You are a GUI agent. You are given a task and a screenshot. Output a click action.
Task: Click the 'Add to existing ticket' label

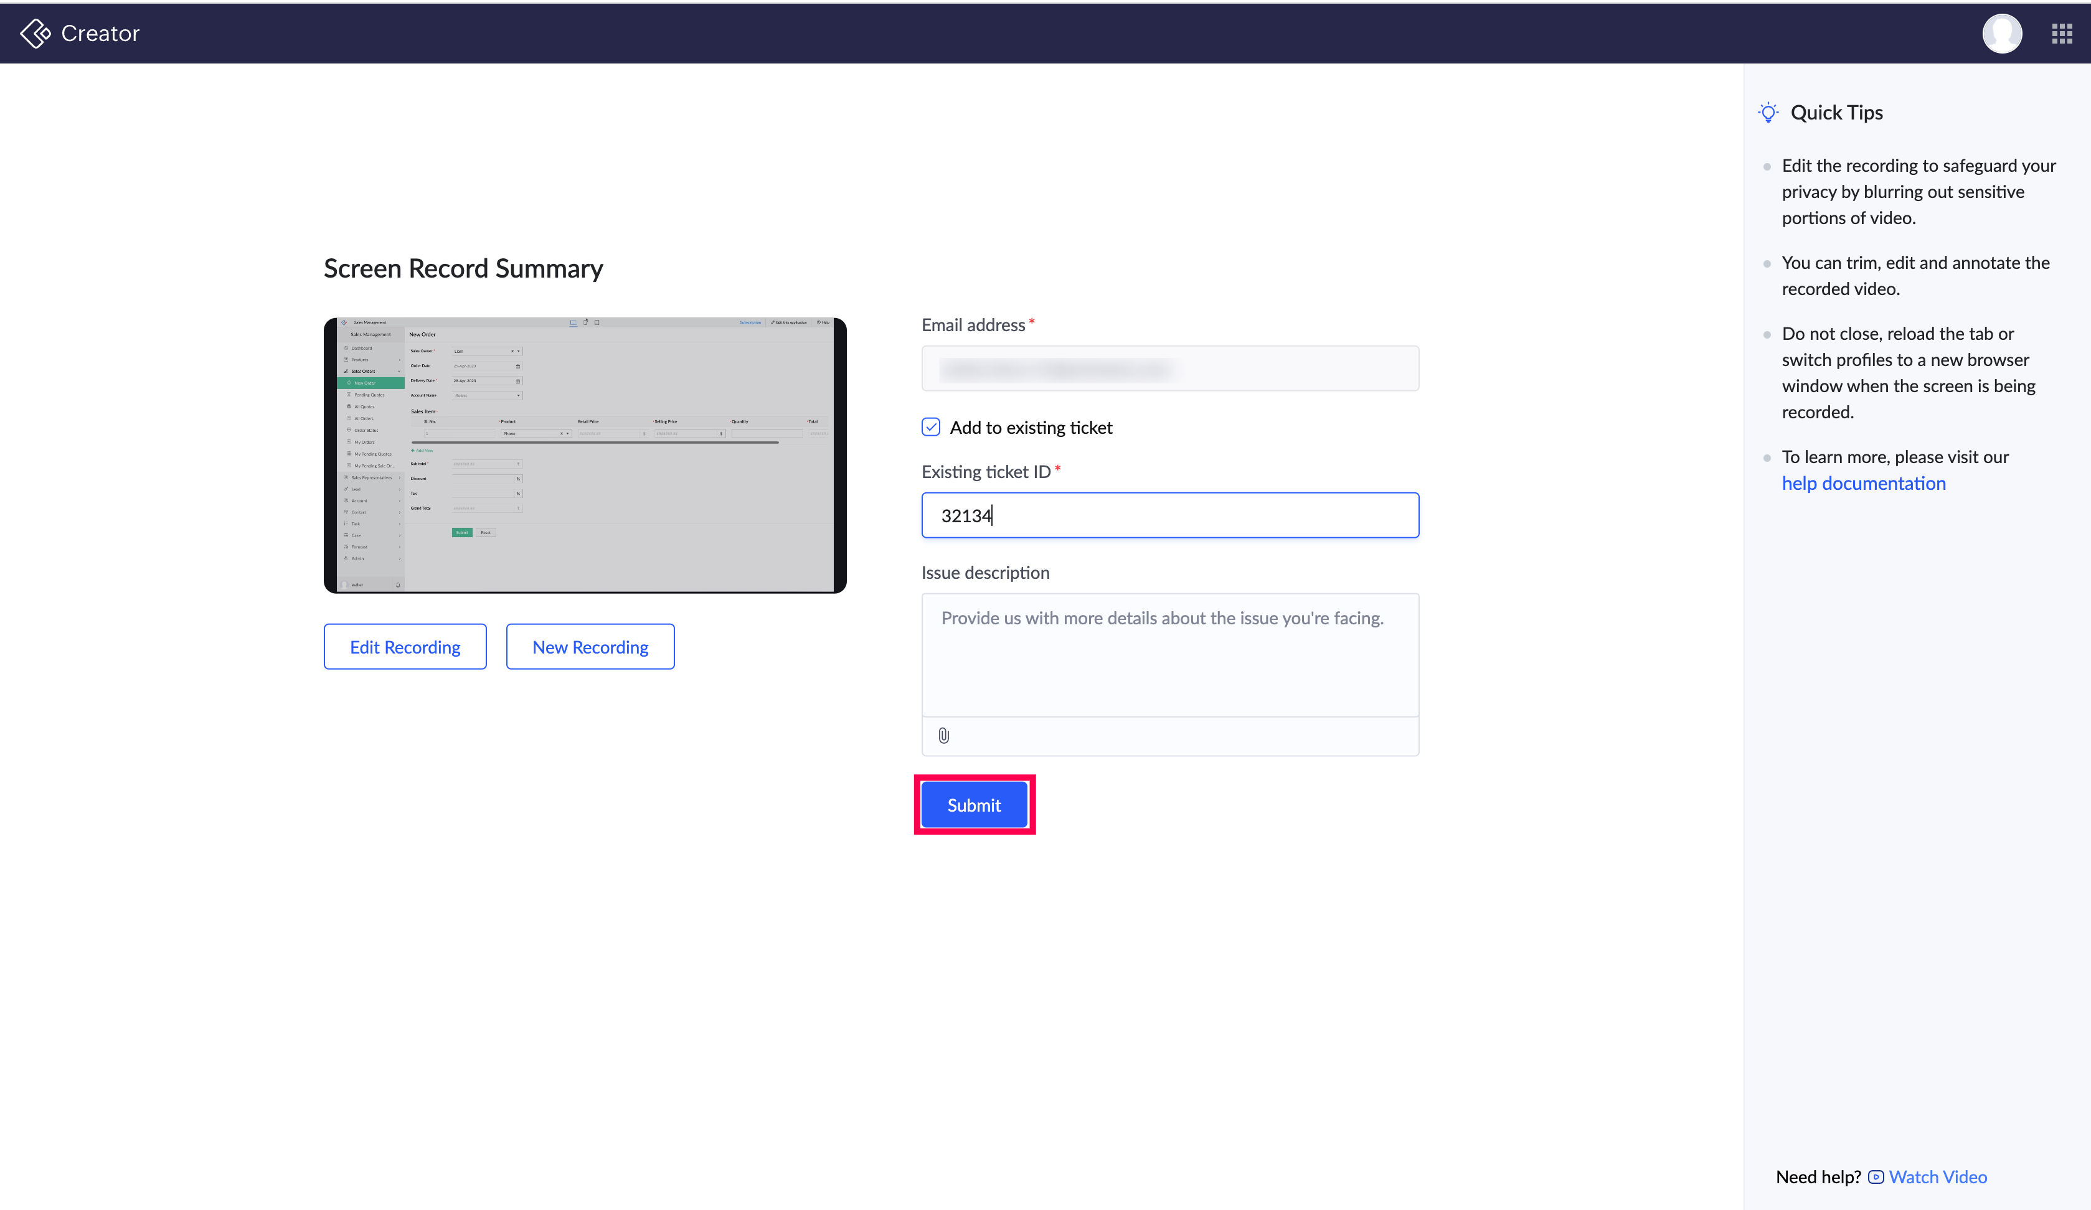[x=1031, y=427]
